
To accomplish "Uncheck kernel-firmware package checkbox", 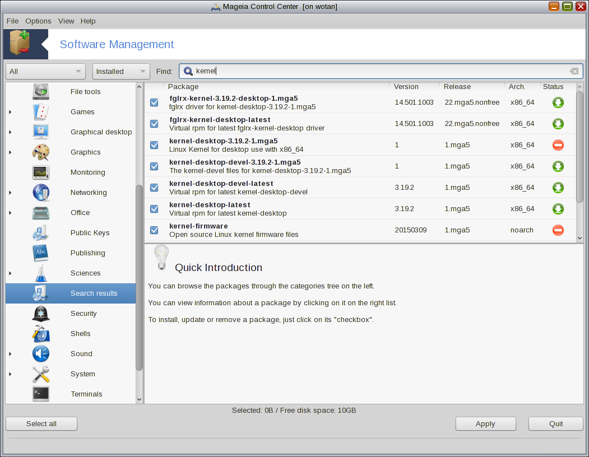I will tap(154, 230).
